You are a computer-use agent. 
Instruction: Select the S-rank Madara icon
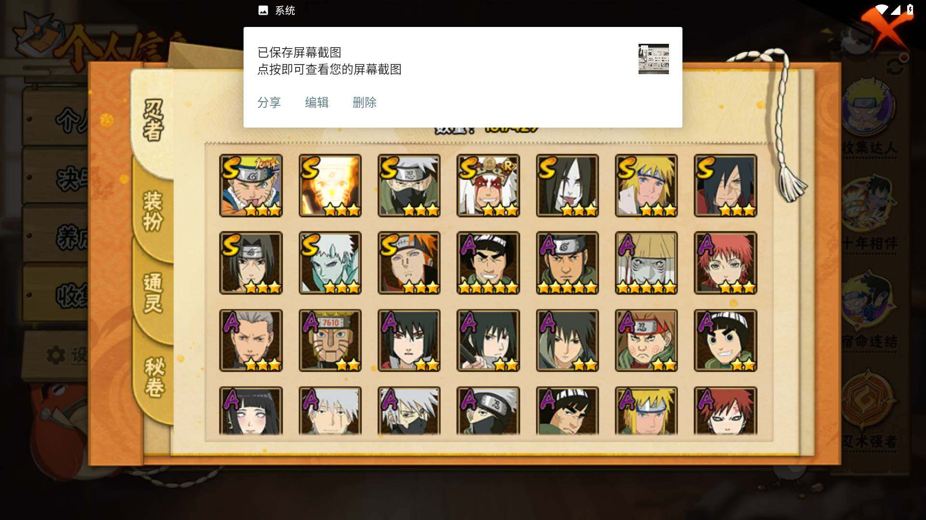pos(725,185)
